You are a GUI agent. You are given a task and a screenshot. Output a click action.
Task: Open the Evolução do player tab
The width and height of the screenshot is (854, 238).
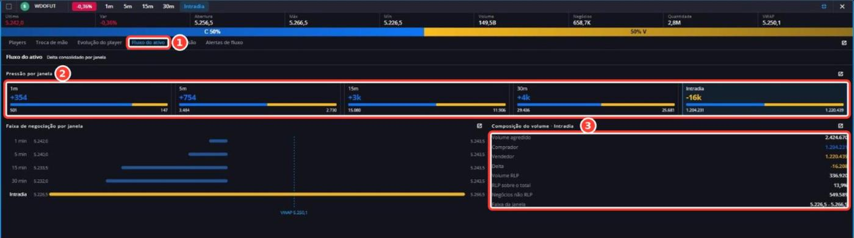coord(99,43)
